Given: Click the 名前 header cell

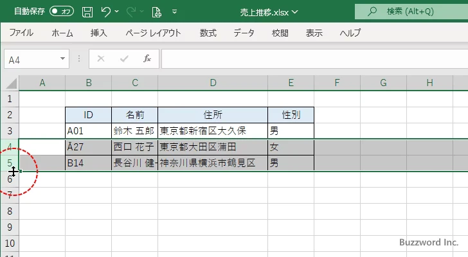Looking at the screenshot, I should [x=134, y=115].
